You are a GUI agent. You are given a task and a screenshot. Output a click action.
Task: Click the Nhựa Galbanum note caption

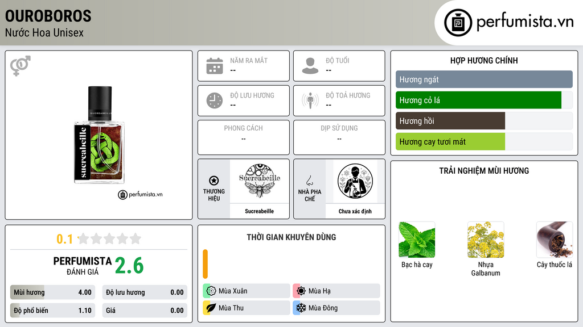pyautogui.click(x=486, y=269)
